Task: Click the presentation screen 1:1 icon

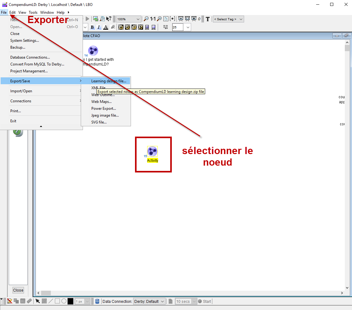Action: 187,19
